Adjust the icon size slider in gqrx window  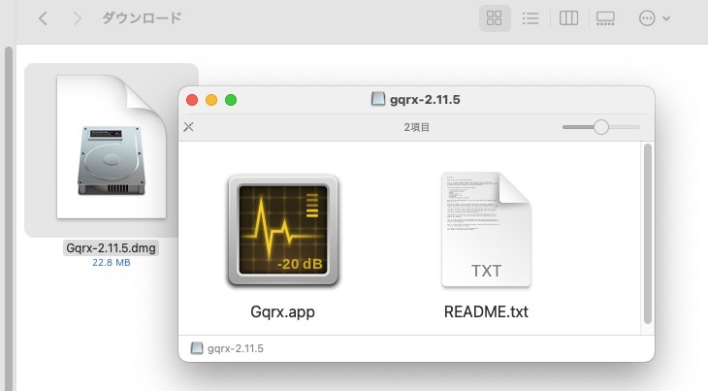(601, 127)
